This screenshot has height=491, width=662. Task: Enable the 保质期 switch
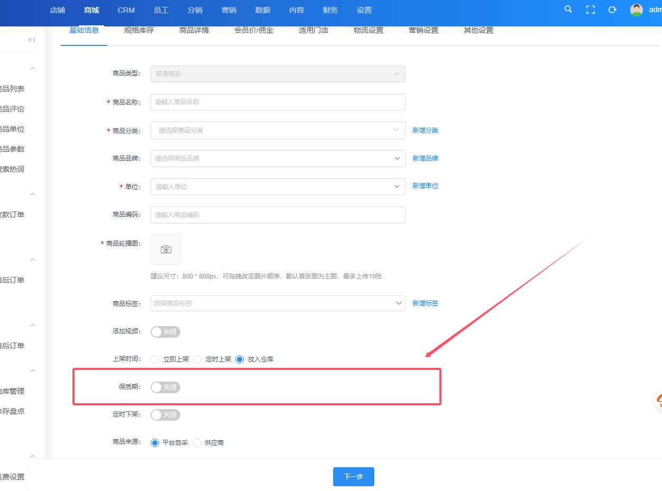coord(165,387)
